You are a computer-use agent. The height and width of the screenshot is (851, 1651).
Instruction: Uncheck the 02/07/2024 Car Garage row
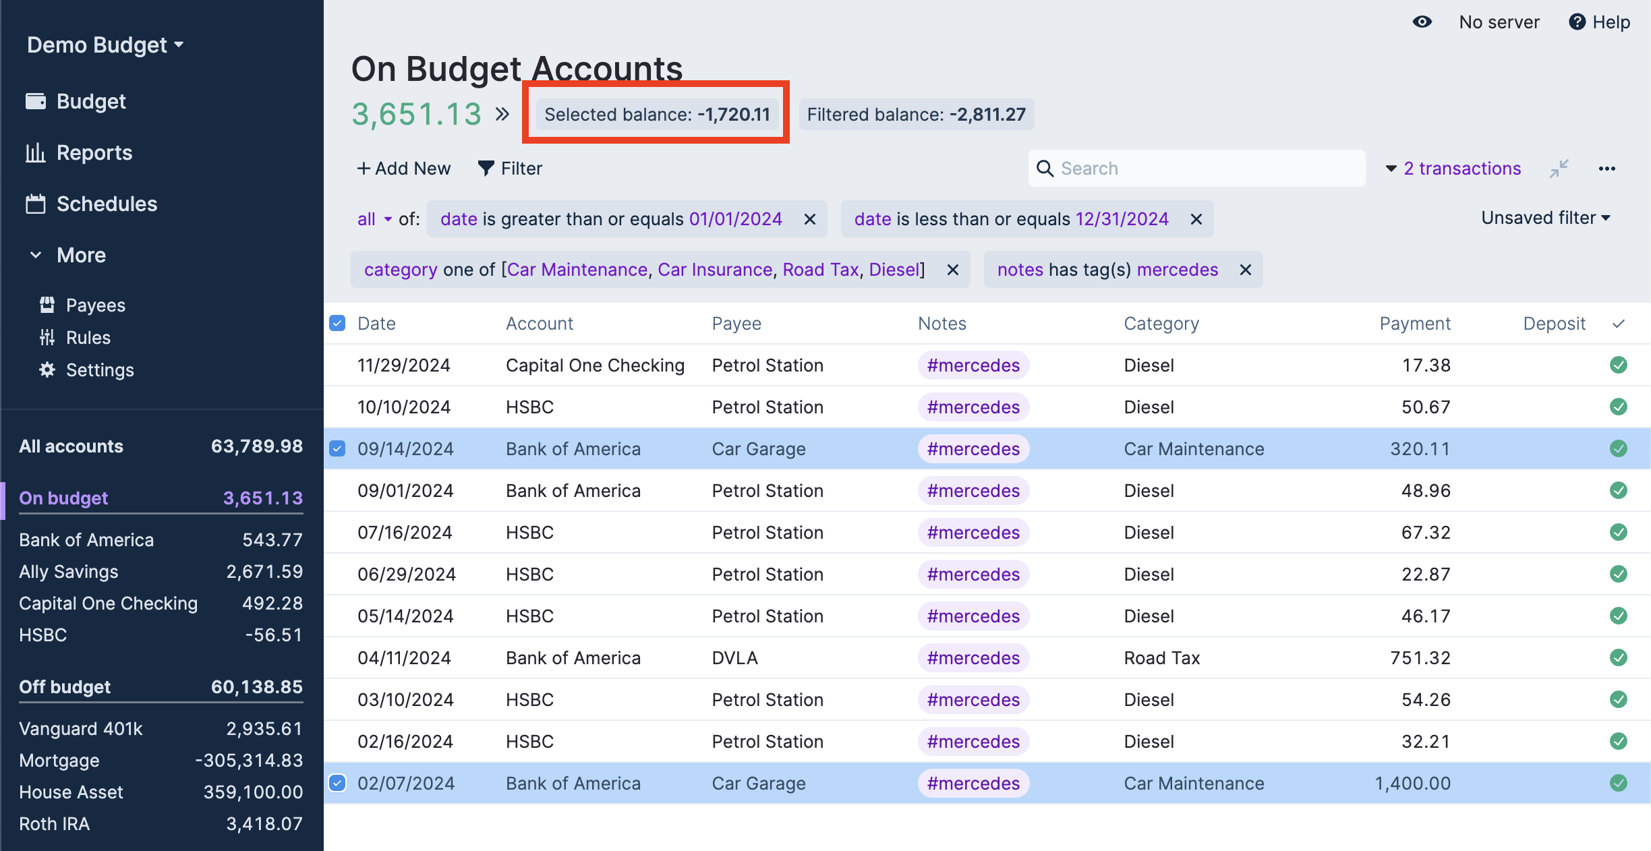(x=337, y=783)
